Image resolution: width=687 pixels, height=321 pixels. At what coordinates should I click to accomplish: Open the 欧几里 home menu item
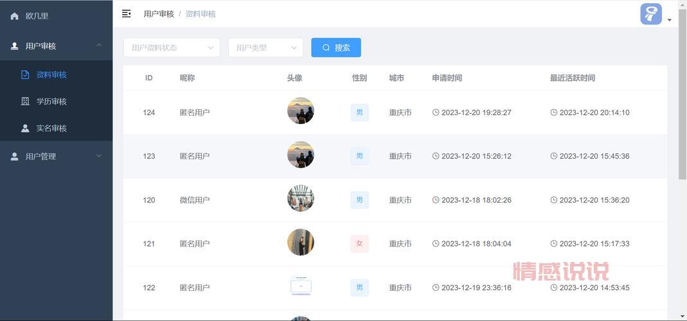coord(56,16)
